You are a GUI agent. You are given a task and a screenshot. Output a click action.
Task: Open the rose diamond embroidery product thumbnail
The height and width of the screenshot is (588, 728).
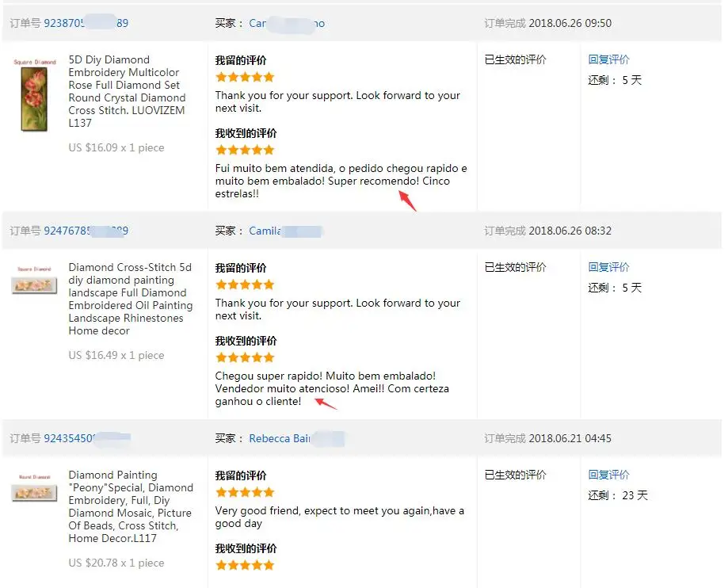click(34, 95)
